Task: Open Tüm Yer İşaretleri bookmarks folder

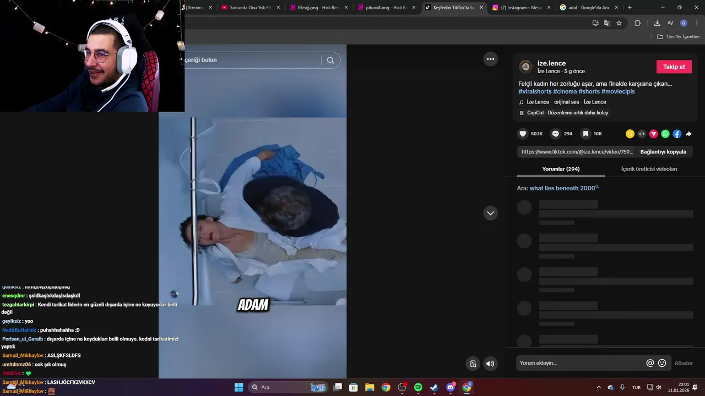Action: click(x=678, y=37)
